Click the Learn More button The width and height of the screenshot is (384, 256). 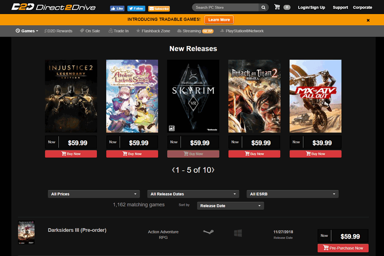point(219,20)
